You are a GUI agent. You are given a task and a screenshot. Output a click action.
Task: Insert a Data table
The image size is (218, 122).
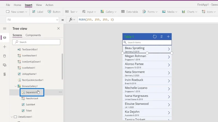(x=129, y=12)
